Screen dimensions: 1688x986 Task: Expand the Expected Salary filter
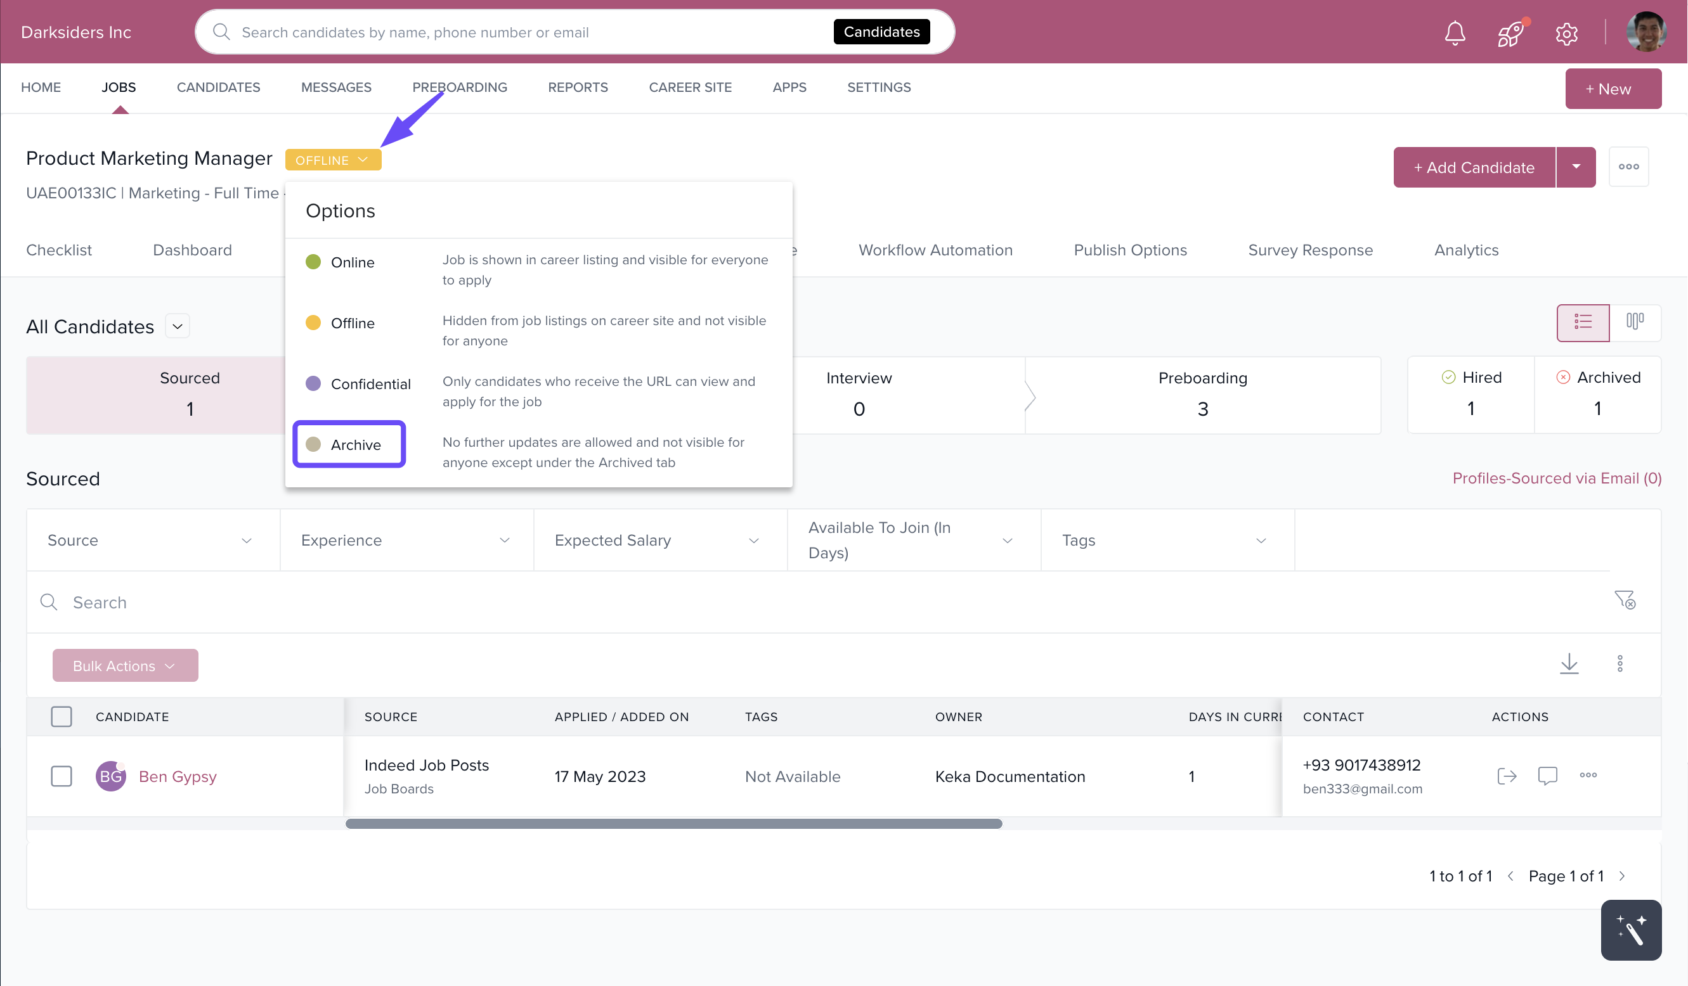point(659,540)
